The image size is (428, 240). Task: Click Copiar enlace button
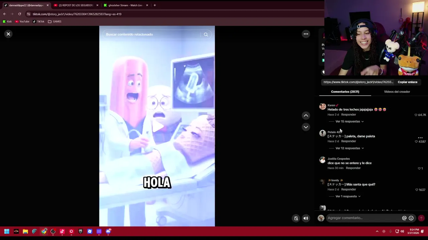[407, 82]
